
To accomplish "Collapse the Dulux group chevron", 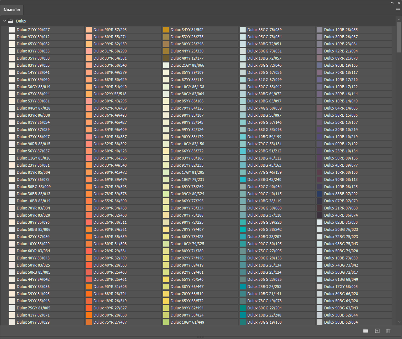I will click(x=5, y=21).
